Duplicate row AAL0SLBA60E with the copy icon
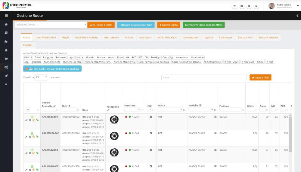Screen dimensions: 301x172 [34, 120]
